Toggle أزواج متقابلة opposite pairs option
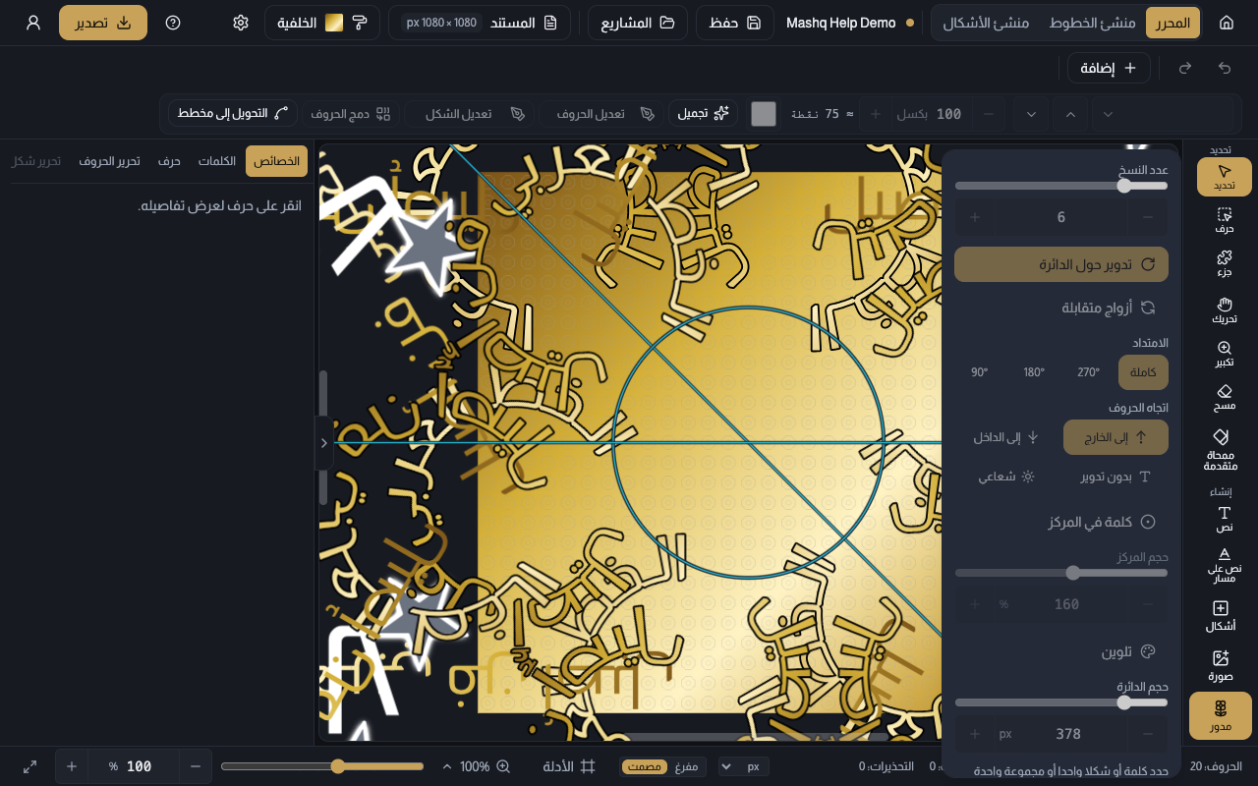This screenshot has height=786, width=1258. [1061, 308]
